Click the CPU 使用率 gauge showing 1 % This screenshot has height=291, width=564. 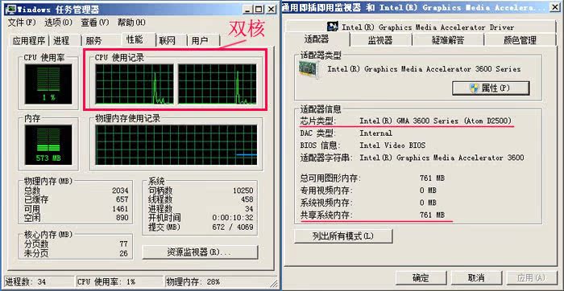(x=48, y=84)
